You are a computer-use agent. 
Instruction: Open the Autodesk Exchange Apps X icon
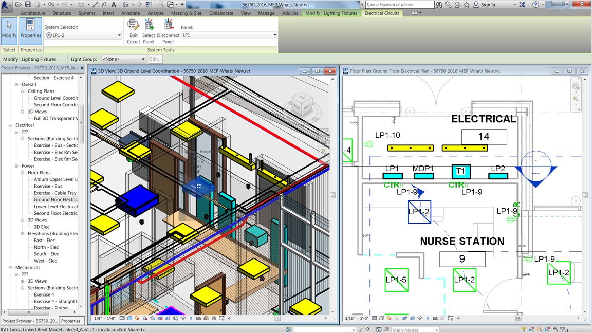click(x=522, y=5)
